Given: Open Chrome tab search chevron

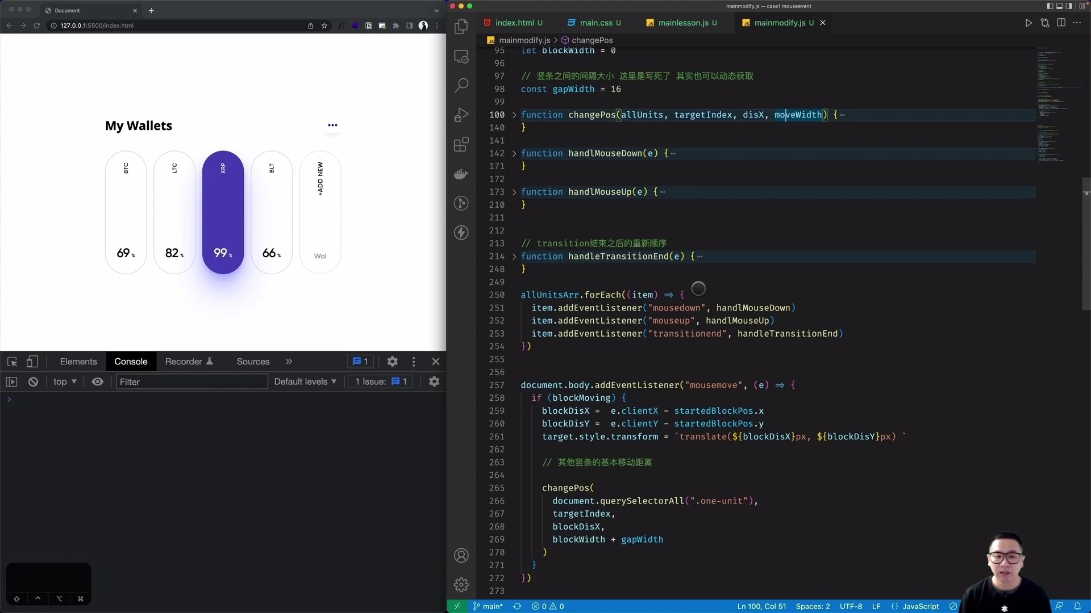Looking at the screenshot, I should point(436,10).
